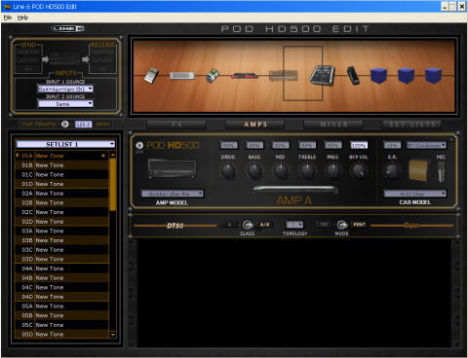Click the Line 6 logo
468x358 pixels.
point(68,28)
